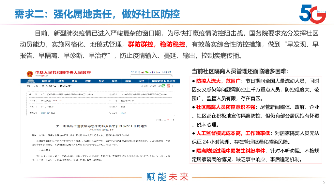Click the slide title 需求二：强化属地责任
334x187 pixels.
point(63,14)
